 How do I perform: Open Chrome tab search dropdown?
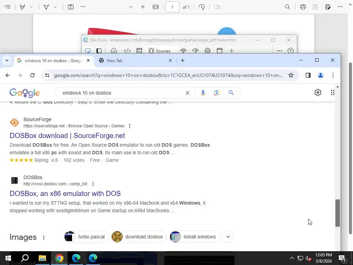point(7,60)
